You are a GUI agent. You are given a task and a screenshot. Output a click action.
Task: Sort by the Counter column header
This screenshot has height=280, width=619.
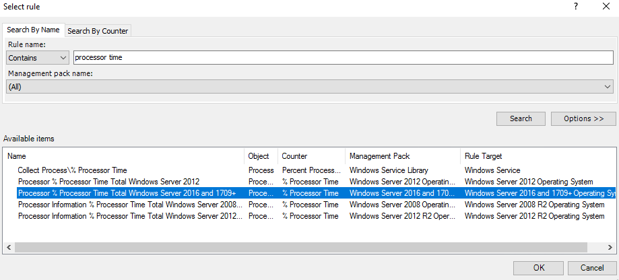coord(311,156)
